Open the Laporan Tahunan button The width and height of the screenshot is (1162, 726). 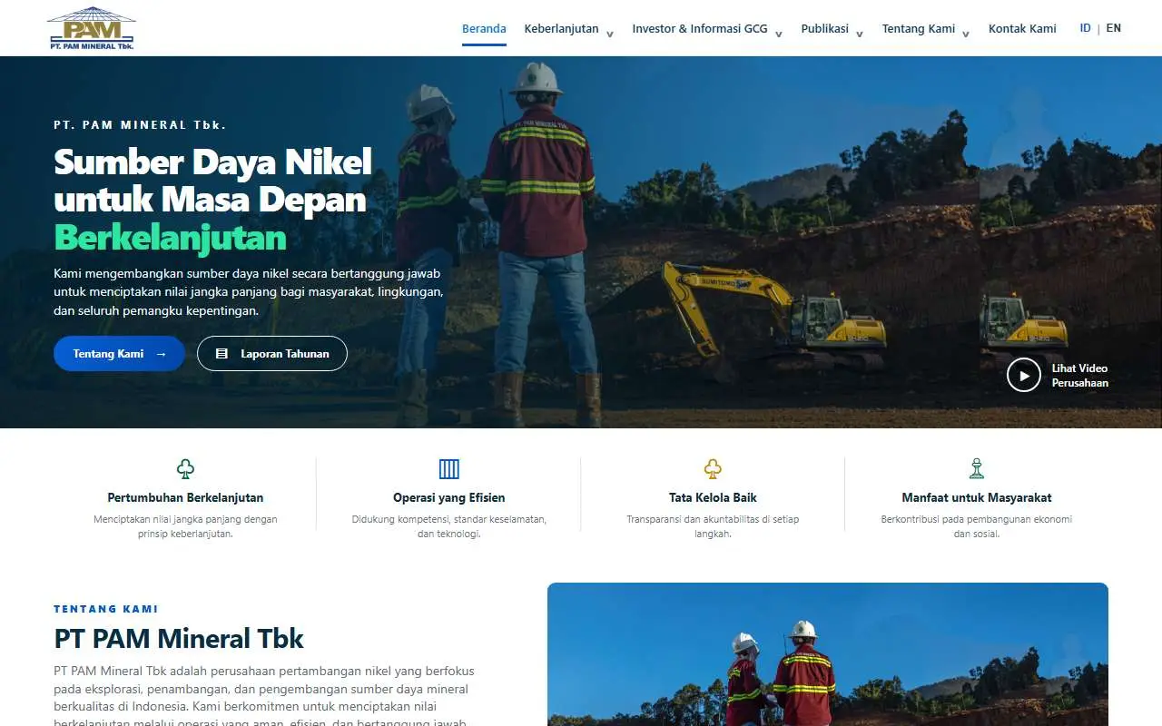pos(272,354)
